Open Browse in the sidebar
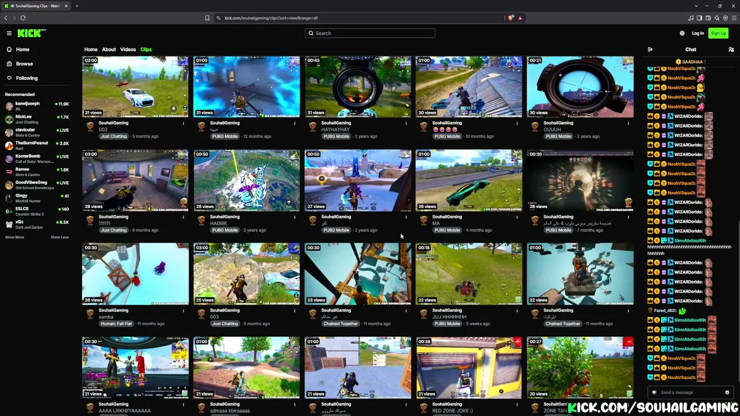This screenshot has height=416, width=740. click(24, 64)
